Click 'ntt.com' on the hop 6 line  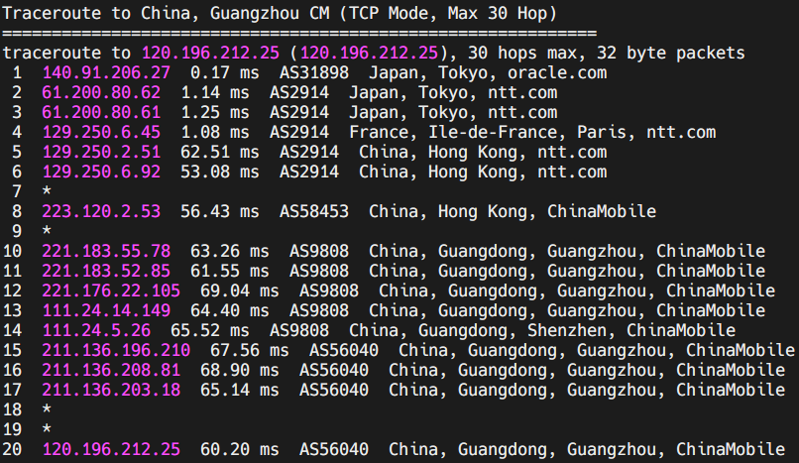coord(572,173)
